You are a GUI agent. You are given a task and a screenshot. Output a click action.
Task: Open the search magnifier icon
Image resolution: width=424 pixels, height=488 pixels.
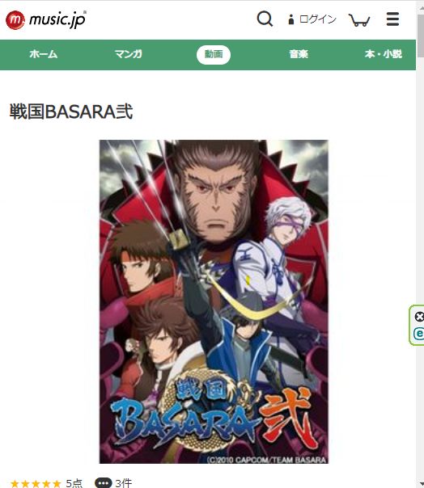click(265, 19)
